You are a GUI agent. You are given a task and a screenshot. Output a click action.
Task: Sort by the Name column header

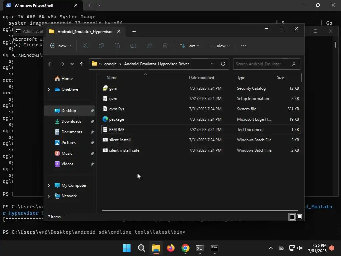pos(112,77)
